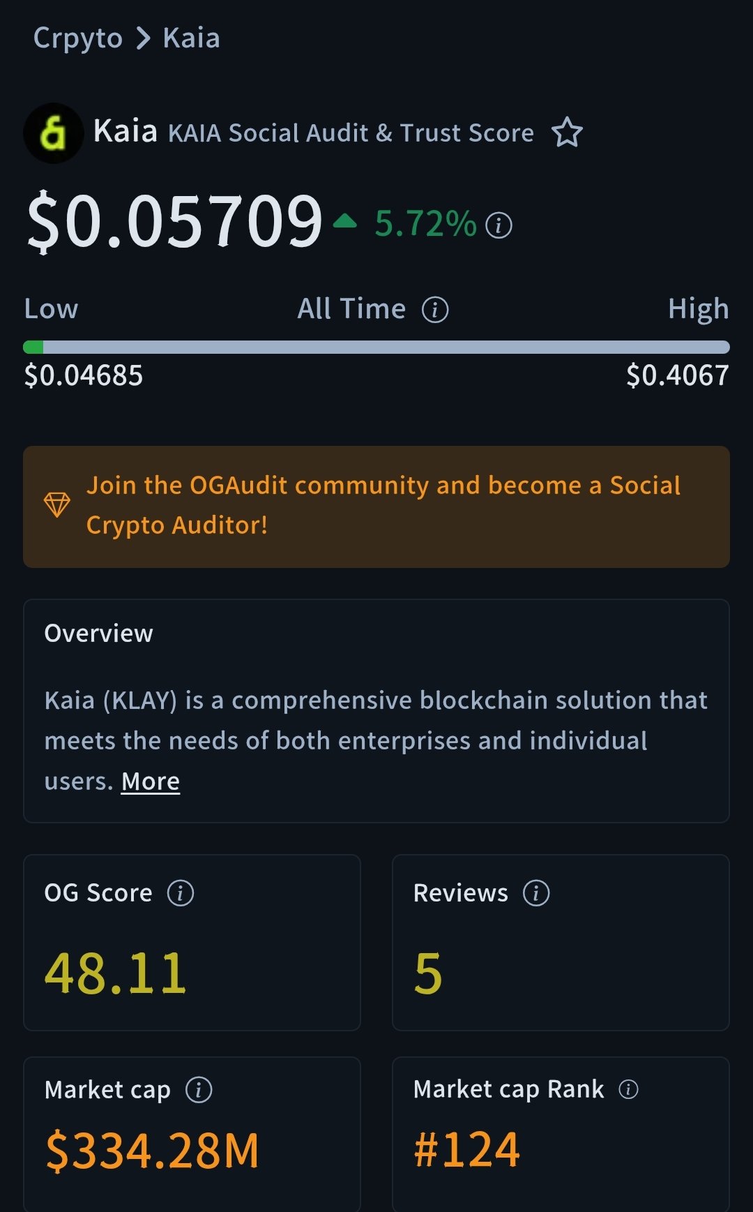Open the Reviews count card
This screenshot has height=1212, width=753.
pyautogui.click(x=561, y=942)
